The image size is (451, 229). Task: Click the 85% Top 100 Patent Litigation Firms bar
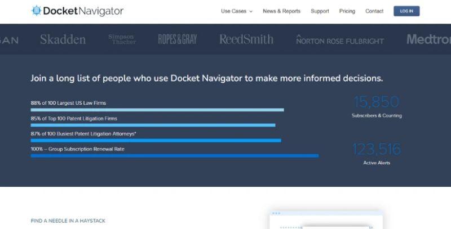[x=153, y=125]
